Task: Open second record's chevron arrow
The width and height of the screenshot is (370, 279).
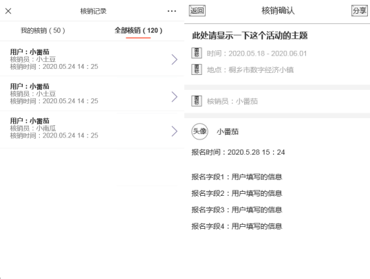Action: click(x=175, y=97)
